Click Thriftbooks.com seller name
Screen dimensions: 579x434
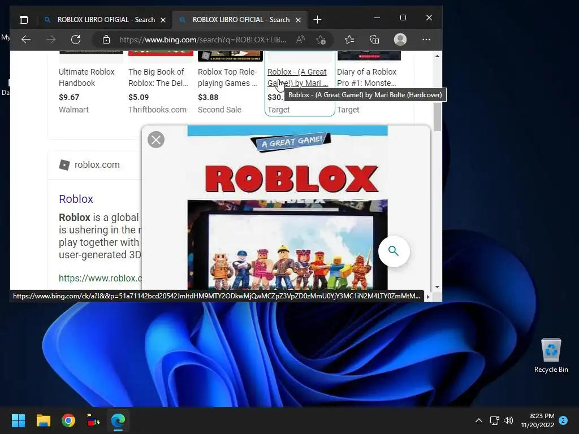pyautogui.click(x=157, y=110)
